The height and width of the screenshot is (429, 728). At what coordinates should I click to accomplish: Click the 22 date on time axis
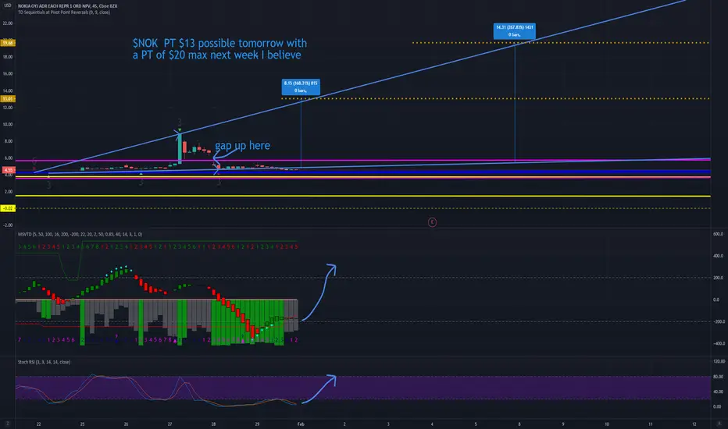(x=38, y=424)
